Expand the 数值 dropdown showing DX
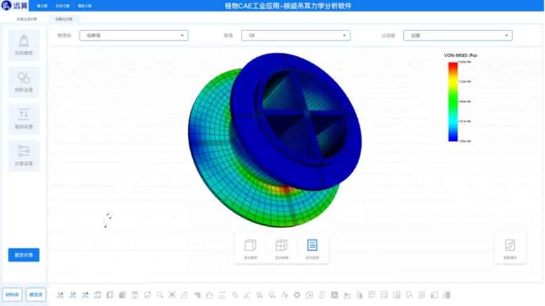 click(x=295, y=35)
